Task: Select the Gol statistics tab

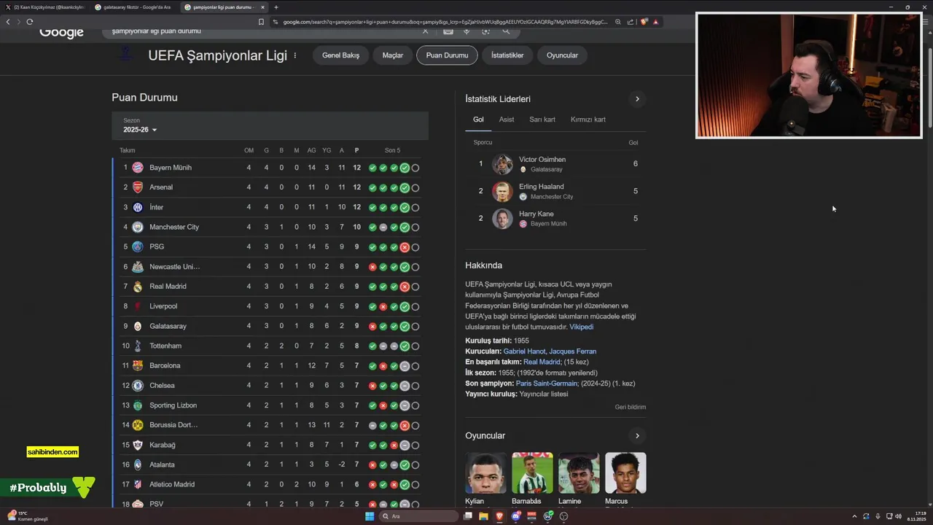Action: (x=478, y=120)
